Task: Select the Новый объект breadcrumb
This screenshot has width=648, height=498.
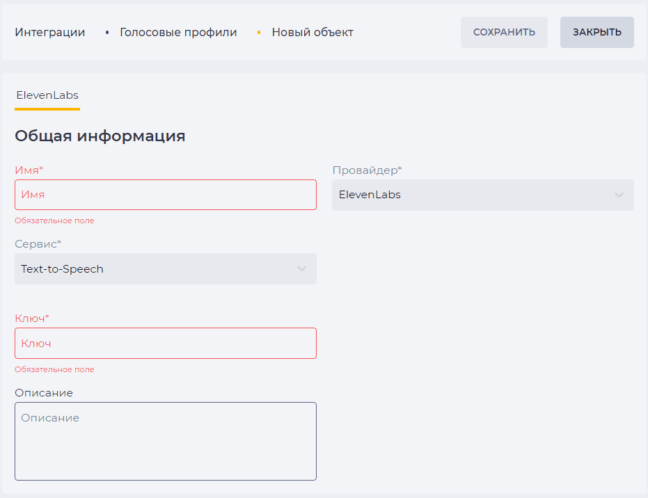Action: click(x=313, y=32)
